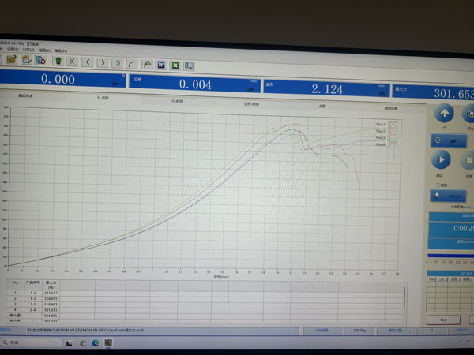Viewport: 474px width, 355px height.
Task: Jump to last record arrow icon
Action: [x=117, y=62]
